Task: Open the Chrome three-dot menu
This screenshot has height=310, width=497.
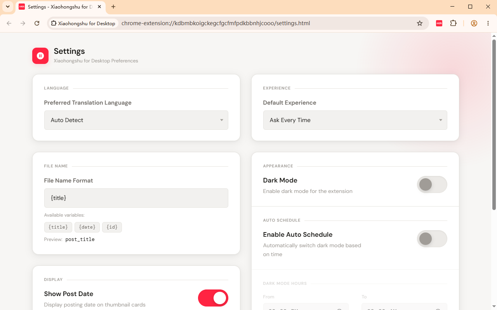Action: tap(488, 23)
